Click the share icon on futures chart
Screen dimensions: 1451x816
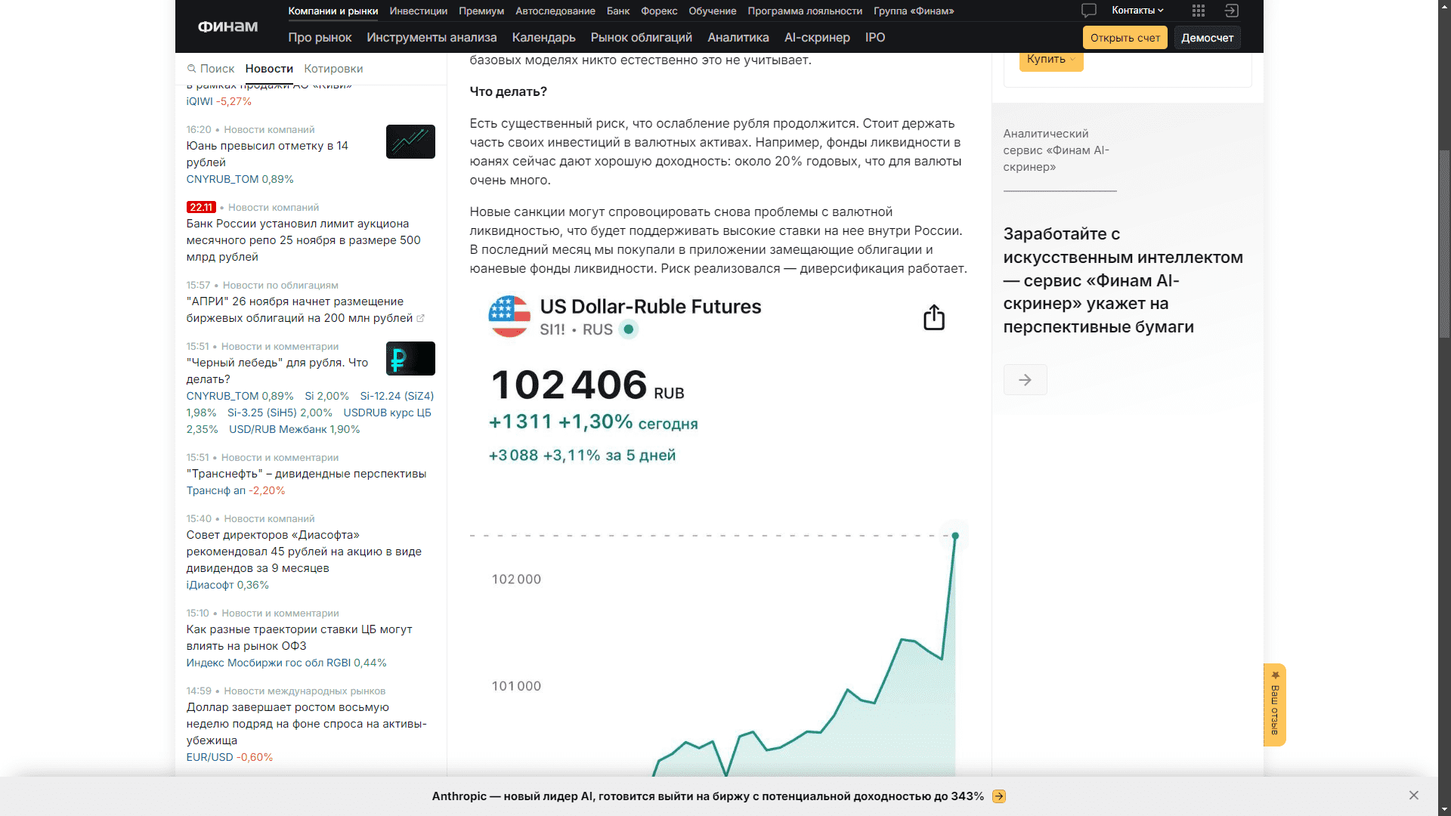tap(934, 317)
